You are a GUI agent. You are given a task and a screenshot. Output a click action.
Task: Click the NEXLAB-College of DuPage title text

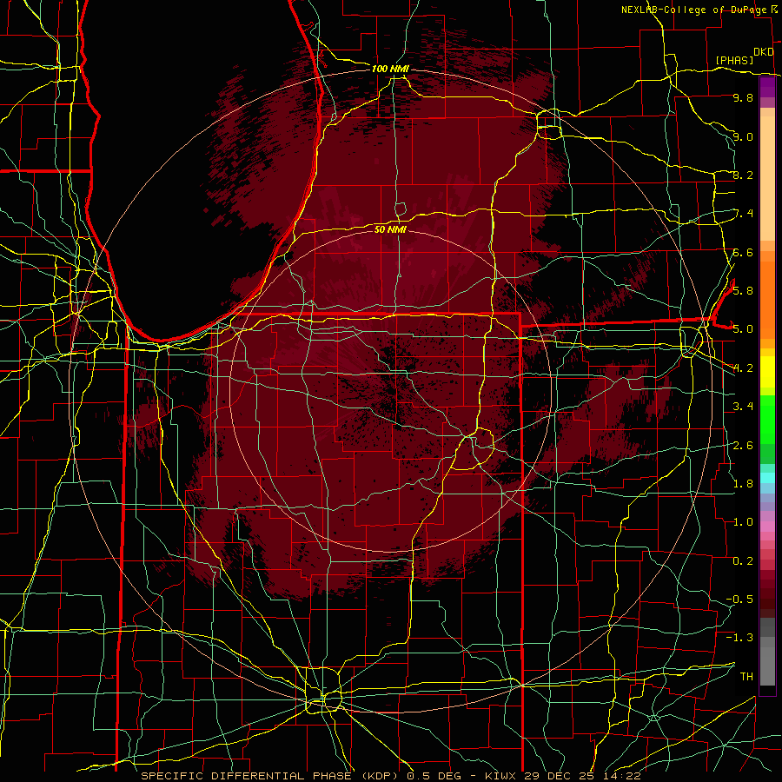pos(695,10)
